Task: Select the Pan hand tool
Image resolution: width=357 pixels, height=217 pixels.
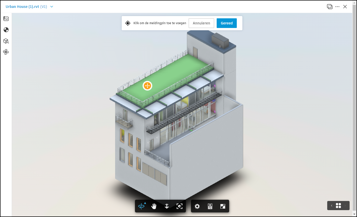Action: point(154,206)
